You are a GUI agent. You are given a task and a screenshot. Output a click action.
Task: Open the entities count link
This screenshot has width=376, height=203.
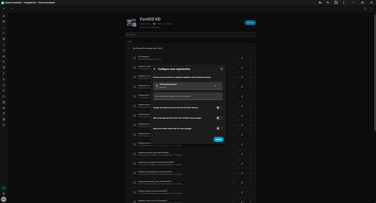pos(155,27)
